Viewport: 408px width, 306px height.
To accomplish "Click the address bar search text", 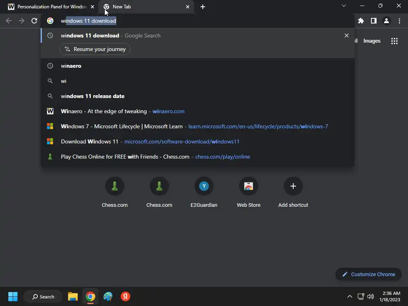I will [88, 21].
